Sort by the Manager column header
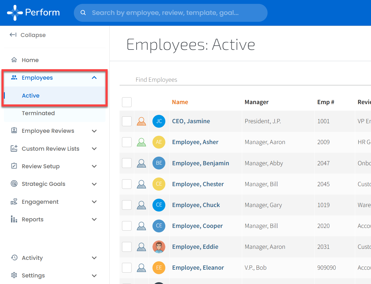Viewport: 371px width, 284px height. 257,102
